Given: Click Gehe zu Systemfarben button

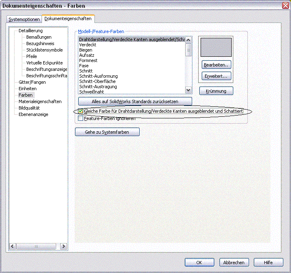Looking at the screenshot, I should (x=107, y=132).
